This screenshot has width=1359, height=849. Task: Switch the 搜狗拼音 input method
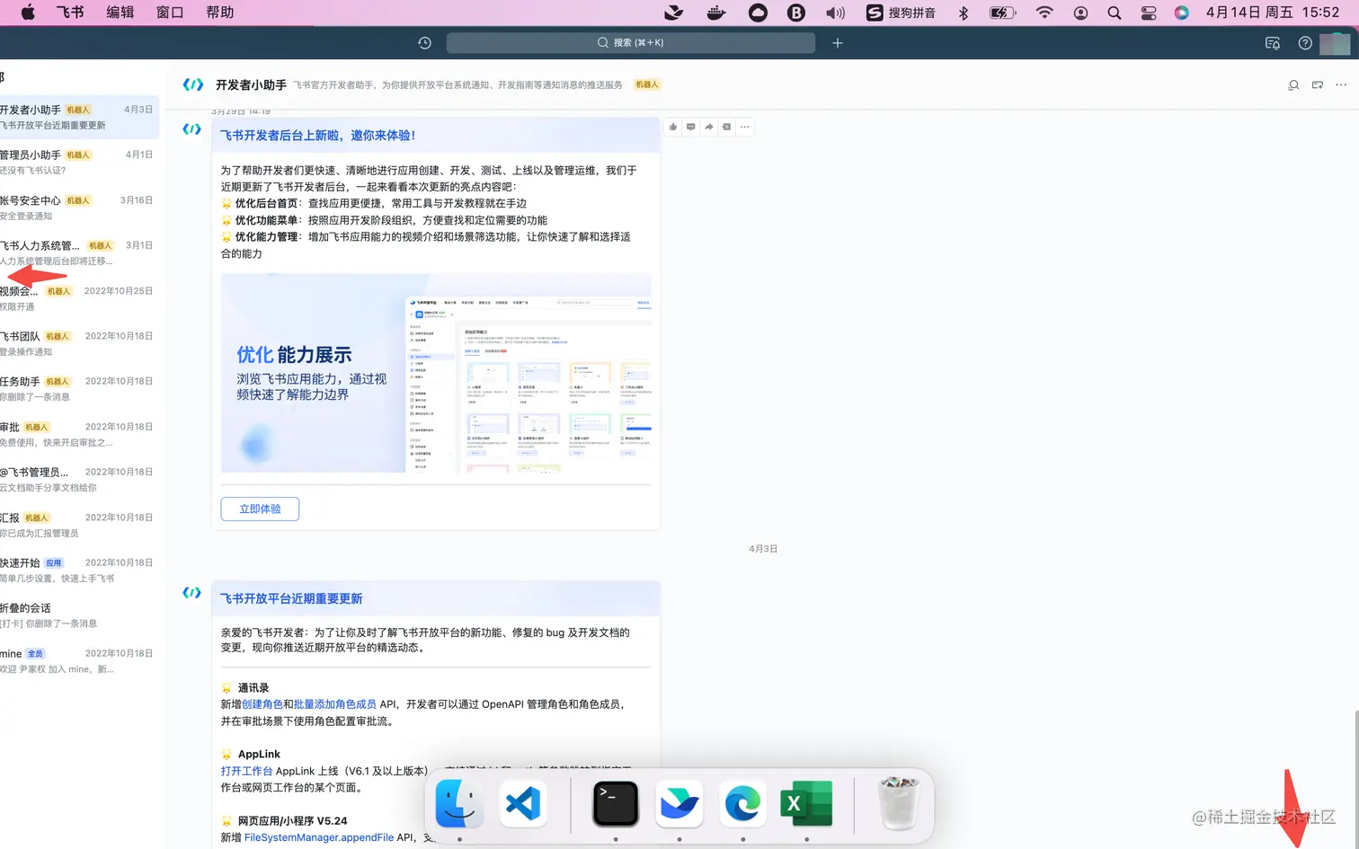click(901, 13)
